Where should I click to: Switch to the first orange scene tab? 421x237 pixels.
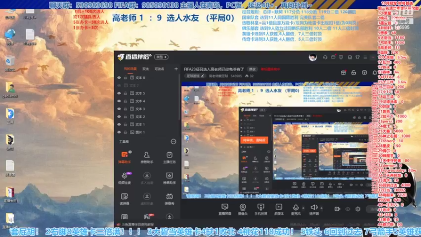point(130,69)
